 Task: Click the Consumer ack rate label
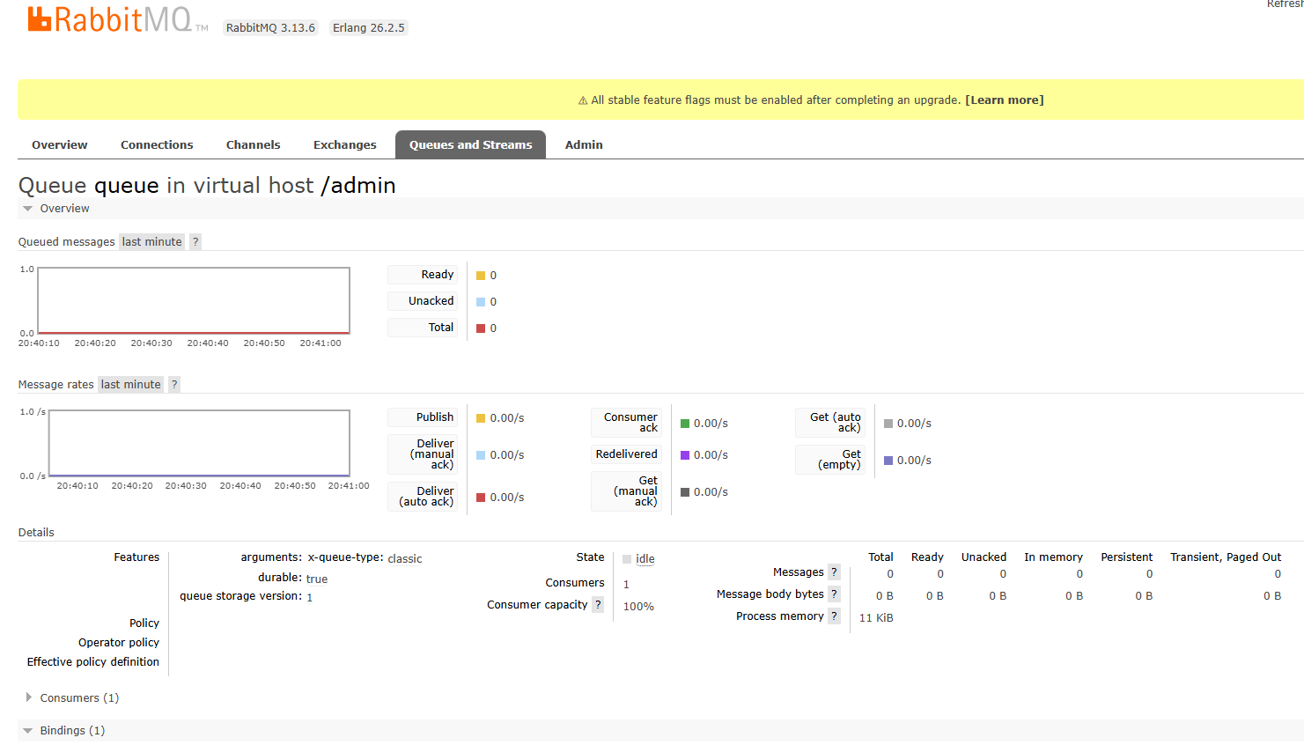tap(626, 423)
